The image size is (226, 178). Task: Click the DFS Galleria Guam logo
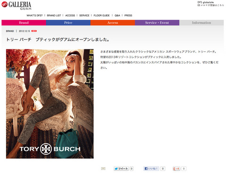coord(16,6)
